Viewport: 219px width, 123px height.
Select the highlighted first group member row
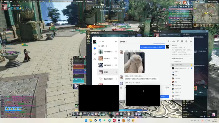(182, 65)
